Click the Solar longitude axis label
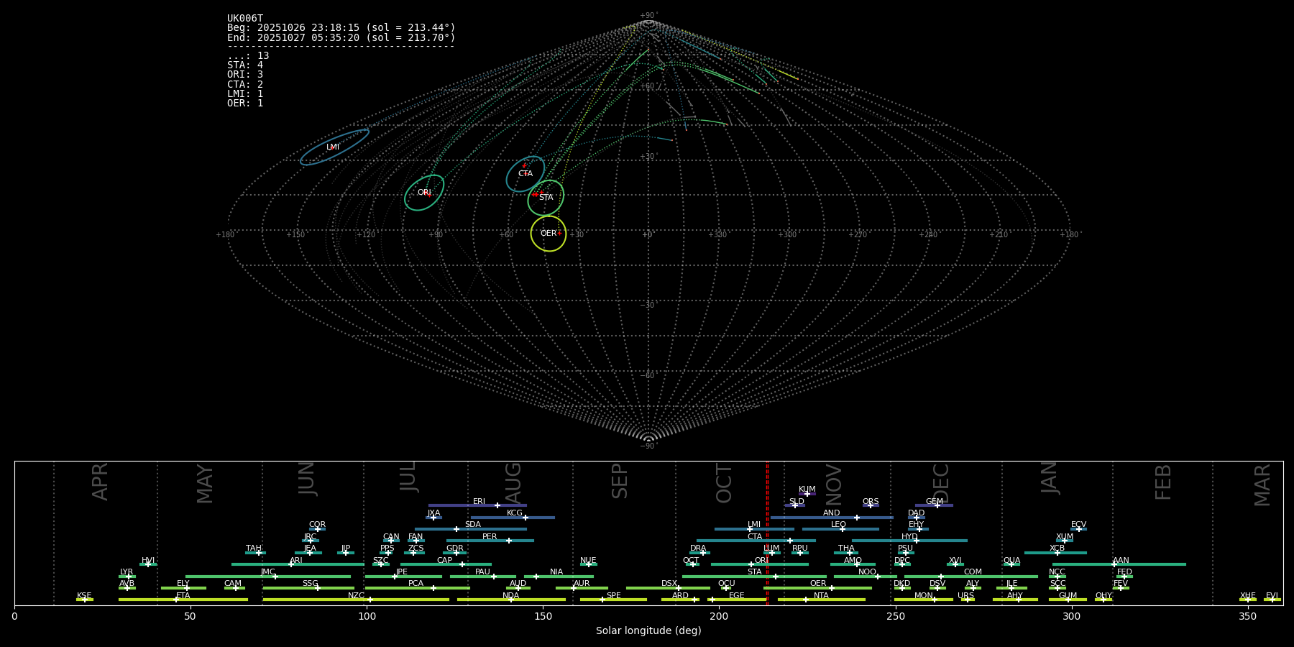Screen dimensions: 1294x647 pyautogui.click(x=648, y=630)
